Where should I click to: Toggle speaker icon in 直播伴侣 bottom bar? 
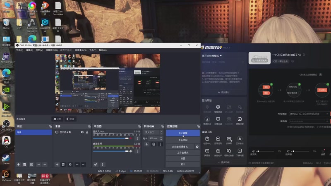[x=288, y=151]
